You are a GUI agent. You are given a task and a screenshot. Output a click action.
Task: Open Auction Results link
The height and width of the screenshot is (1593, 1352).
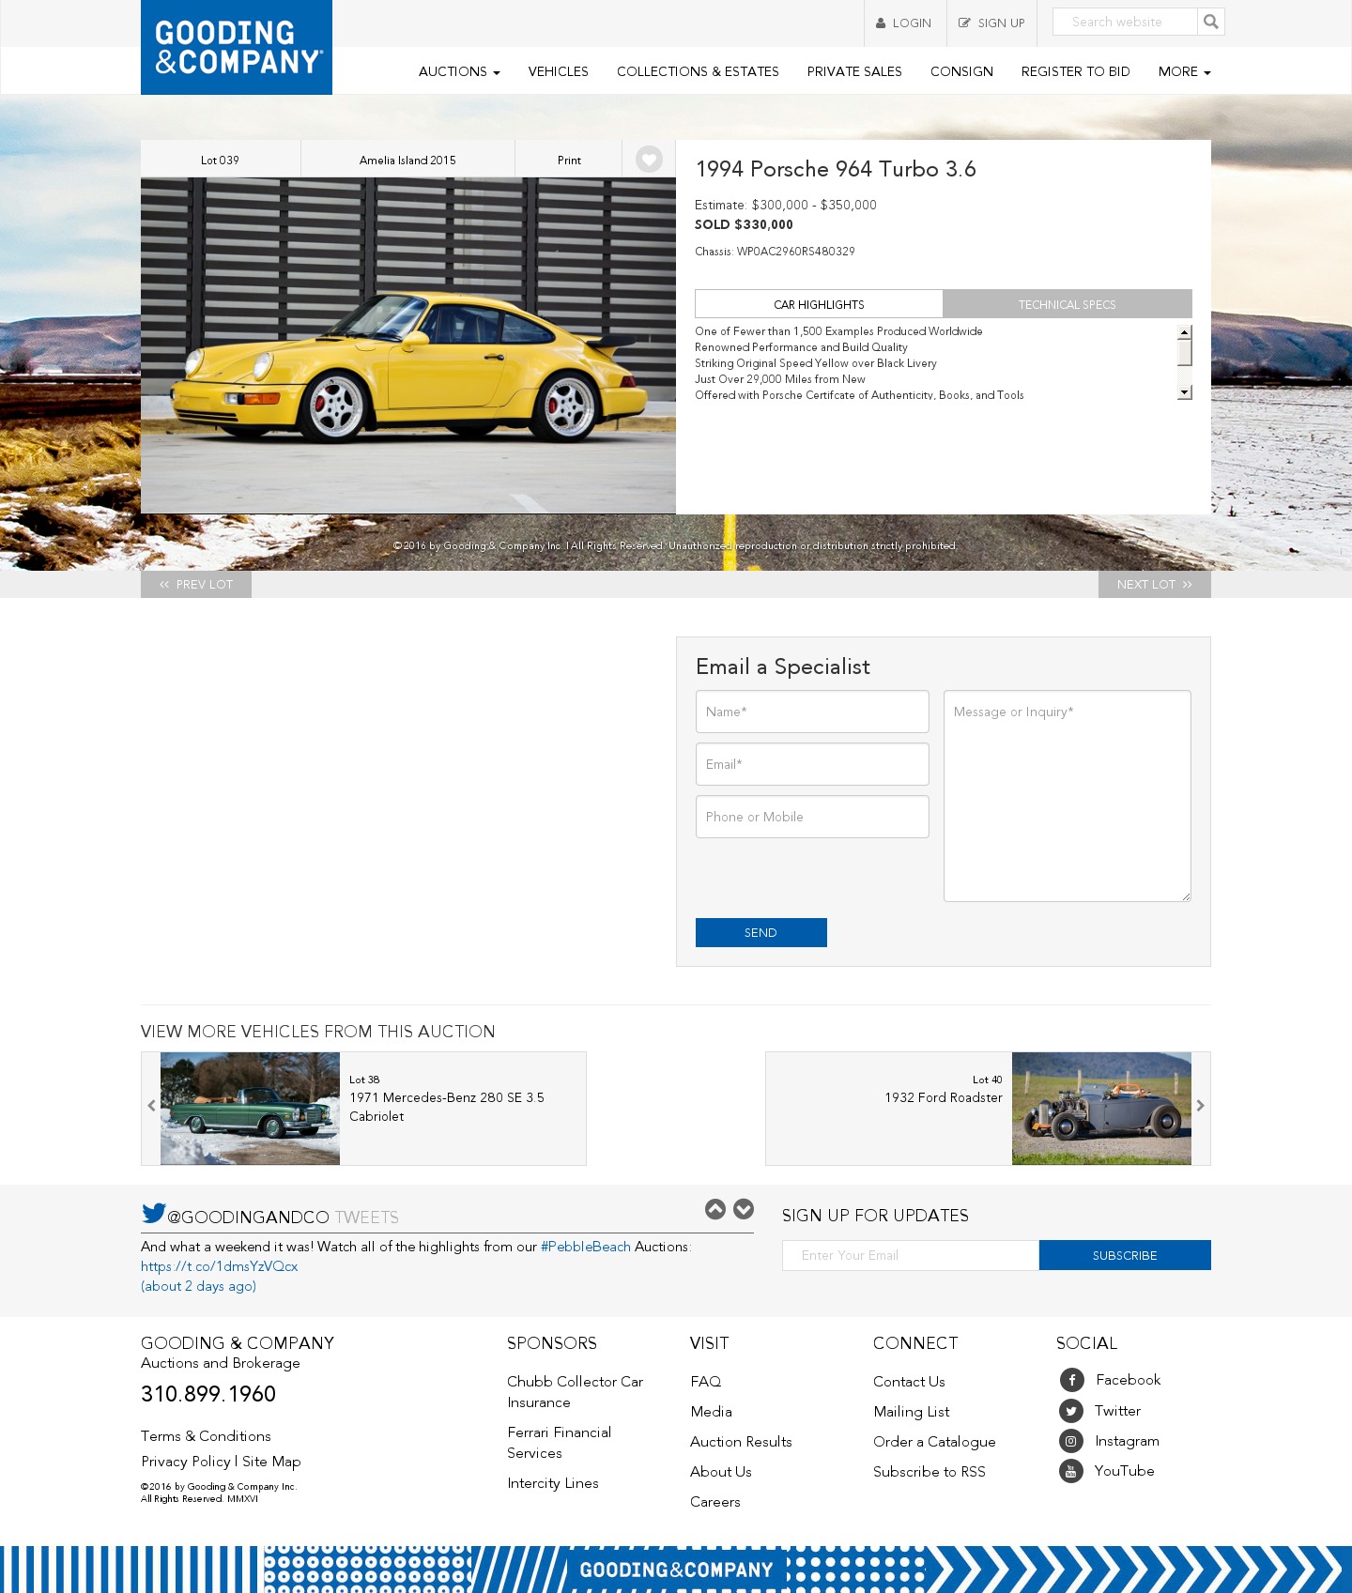pos(741,1442)
